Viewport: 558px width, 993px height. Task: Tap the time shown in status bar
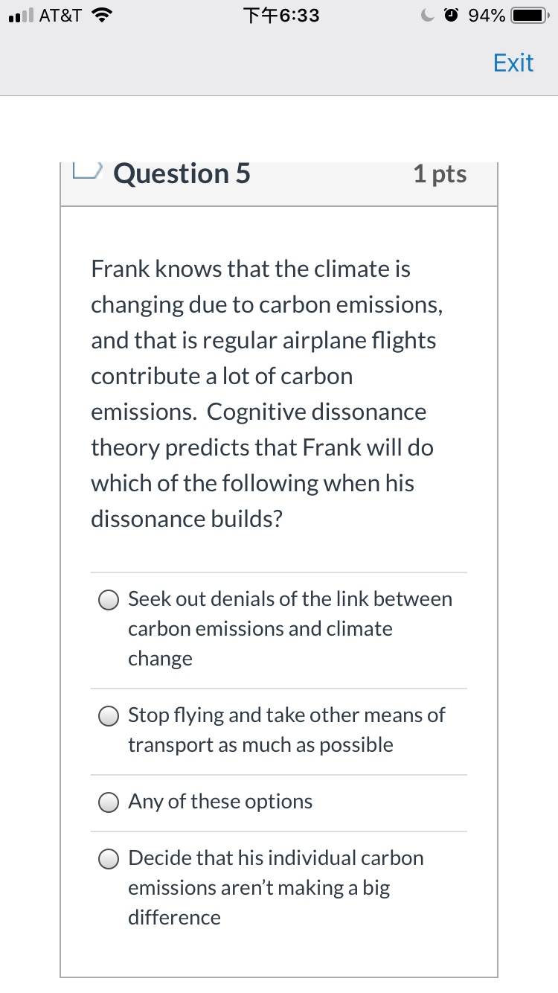281,16
